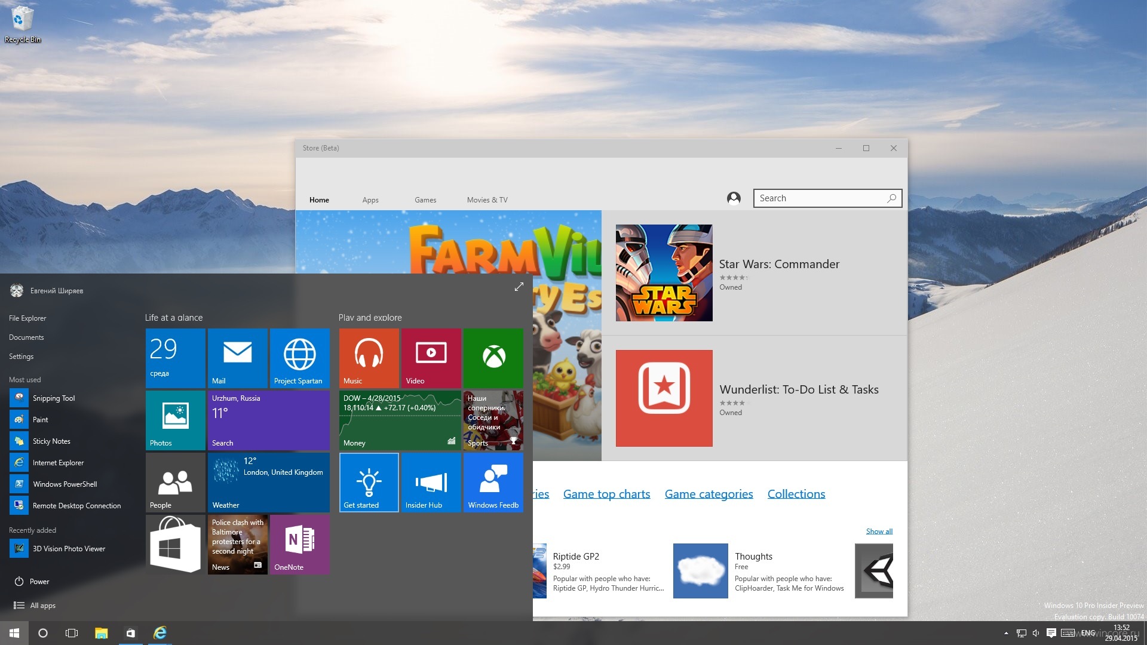Open the Video tile

[431, 358]
